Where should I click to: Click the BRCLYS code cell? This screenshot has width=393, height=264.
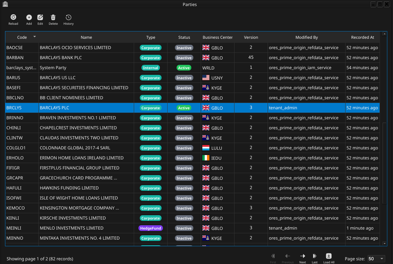tap(22, 108)
